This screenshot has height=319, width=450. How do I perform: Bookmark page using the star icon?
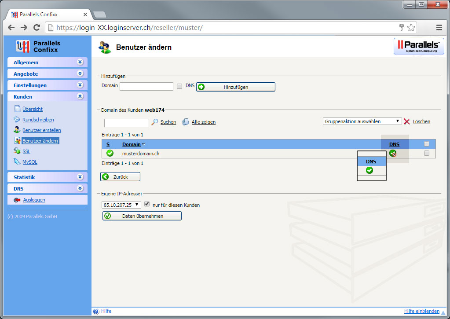(x=411, y=28)
